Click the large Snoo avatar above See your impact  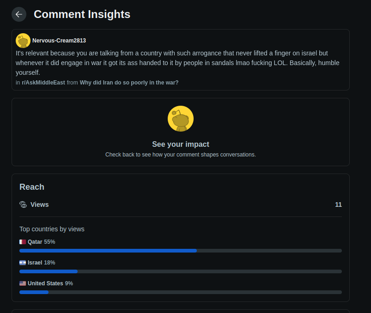tap(181, 119)
